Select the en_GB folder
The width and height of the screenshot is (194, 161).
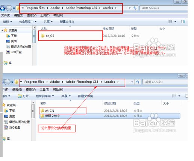tap(48, 36)
